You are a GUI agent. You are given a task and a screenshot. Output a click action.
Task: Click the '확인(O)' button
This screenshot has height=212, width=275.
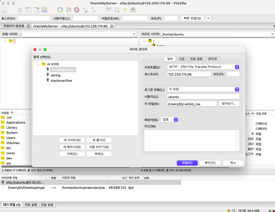(210, 163)
